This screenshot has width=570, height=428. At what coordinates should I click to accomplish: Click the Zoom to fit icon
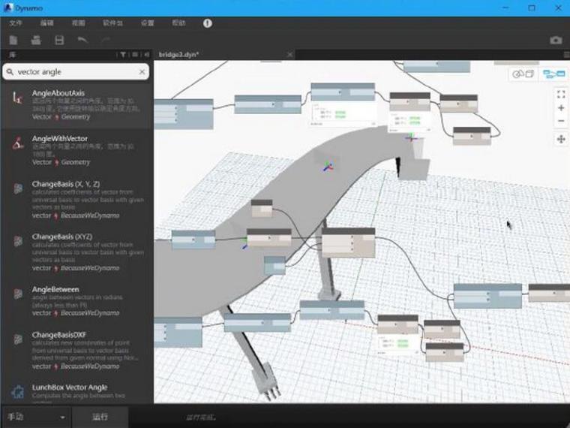pyautogui.click(x=560, y=94)
